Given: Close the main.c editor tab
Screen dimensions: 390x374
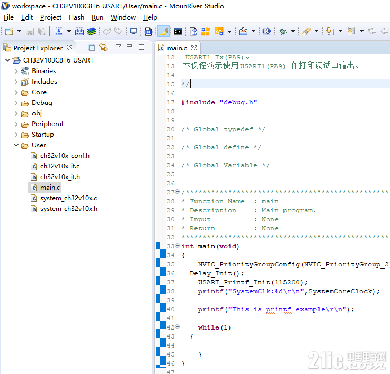Looking at the screenshot, I should point(194,48).
